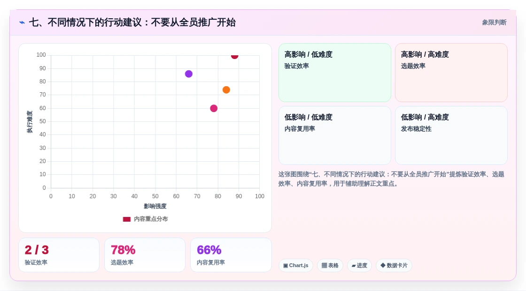The height and width of the screenshot is (291, 526).
Task: Click the diamond icon in the 数据卡片 chip
Action: pos(383,266)
